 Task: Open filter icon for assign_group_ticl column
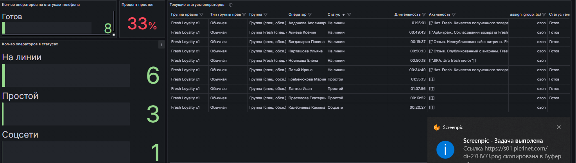pos(544,14)
